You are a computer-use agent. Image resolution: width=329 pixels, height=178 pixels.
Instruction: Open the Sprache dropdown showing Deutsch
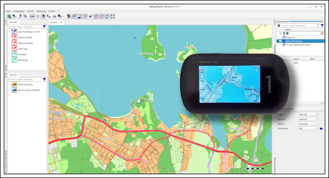[308, 119]
